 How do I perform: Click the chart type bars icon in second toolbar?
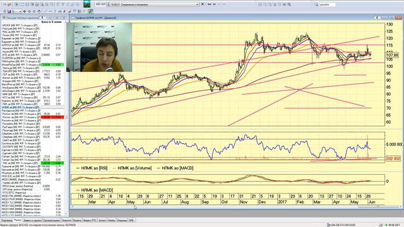(x=9, y=11)
